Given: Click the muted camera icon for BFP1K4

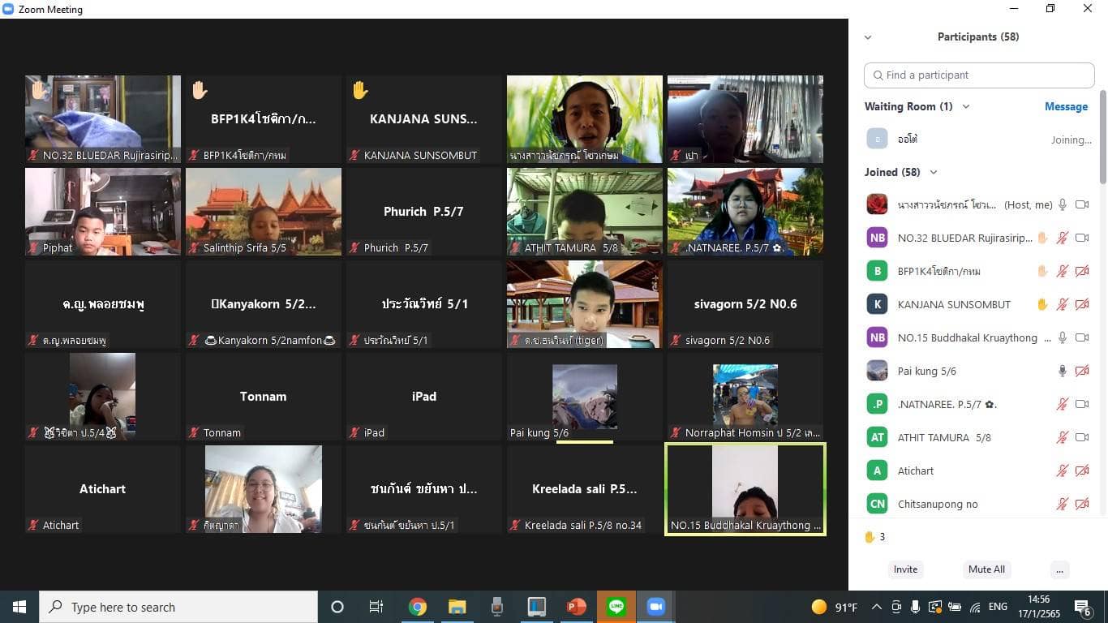Looking at the screenshot, I should pyautogui.click(x=1082, y=271).
